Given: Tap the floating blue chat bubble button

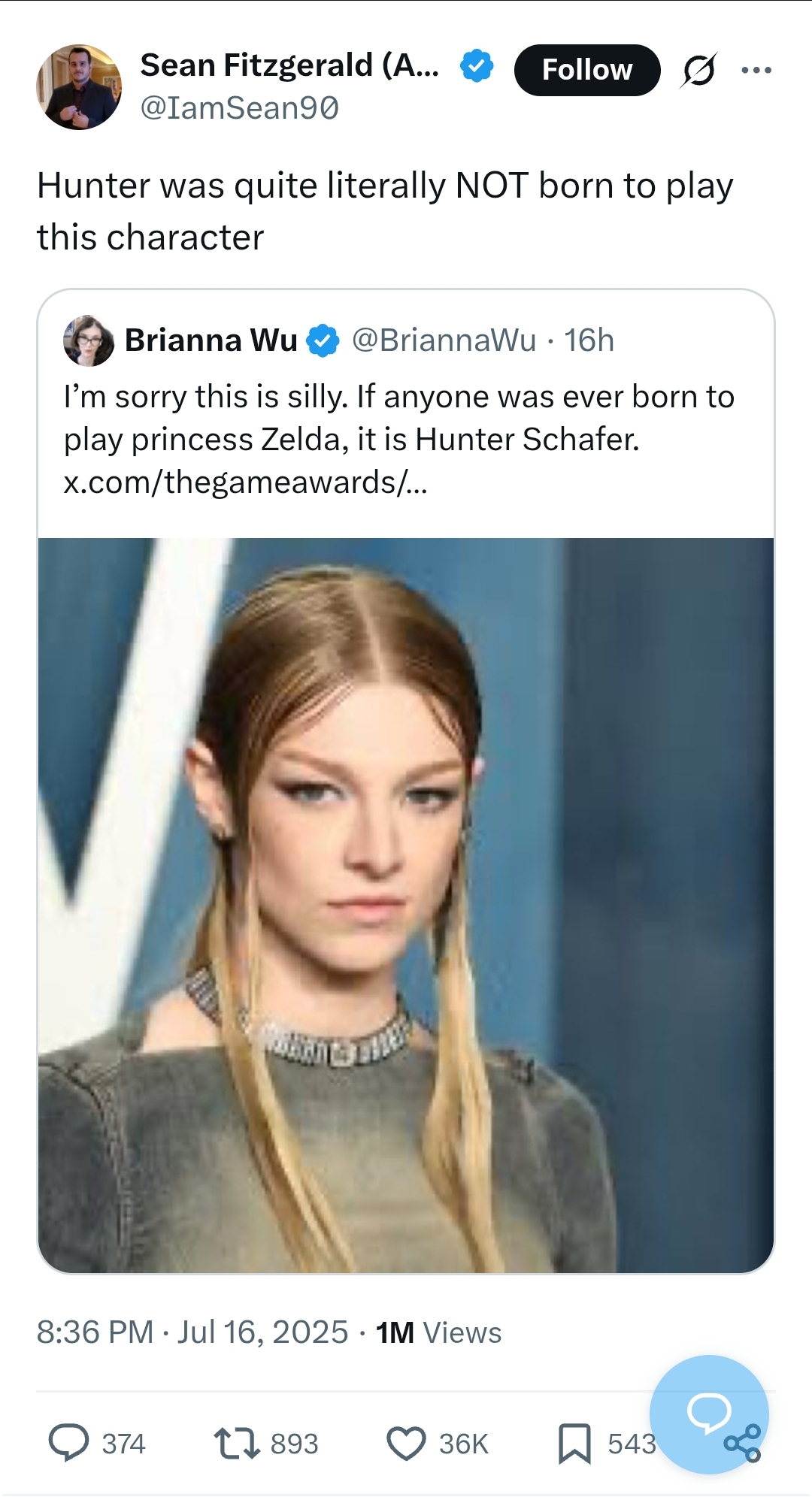Looking at the screenshot, I should [x=709, y=1414].
